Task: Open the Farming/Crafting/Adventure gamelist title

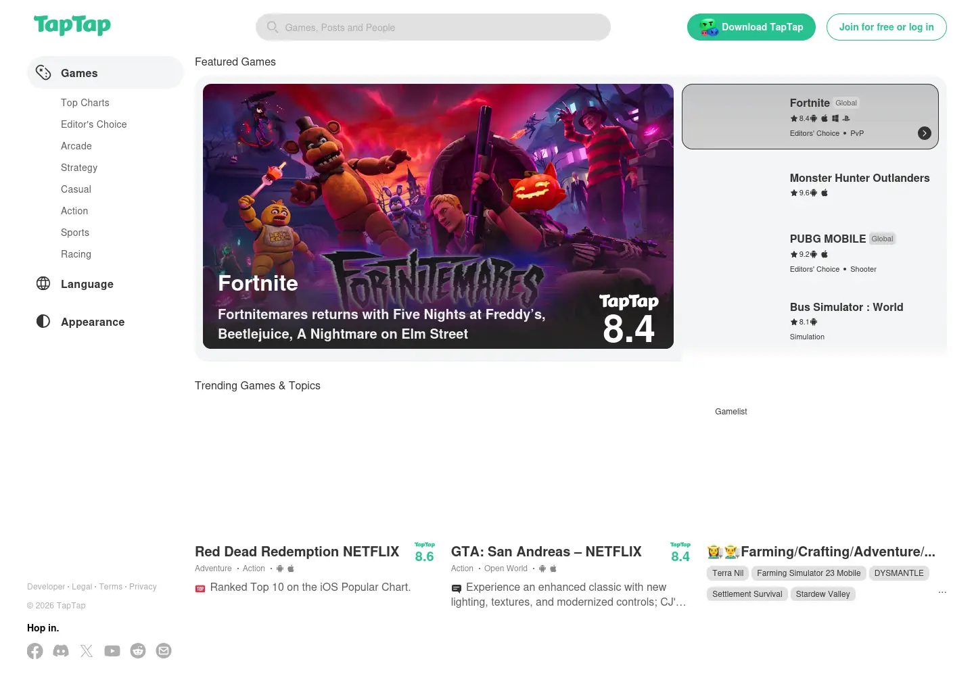Action: point(821,552)
